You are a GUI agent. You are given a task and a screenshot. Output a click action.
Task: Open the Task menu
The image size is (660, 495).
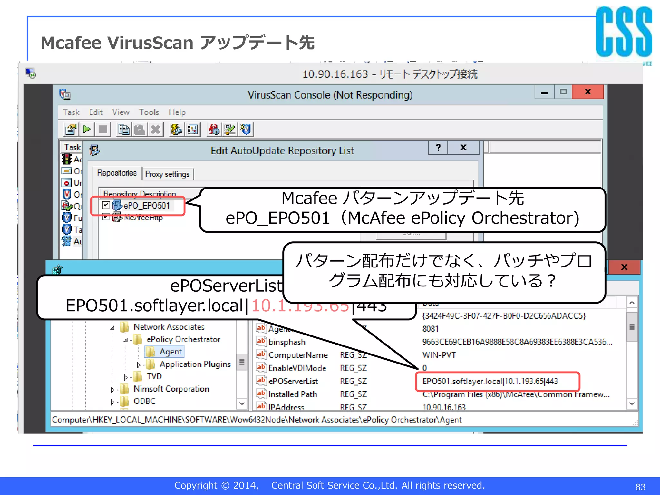coord(71,112)
